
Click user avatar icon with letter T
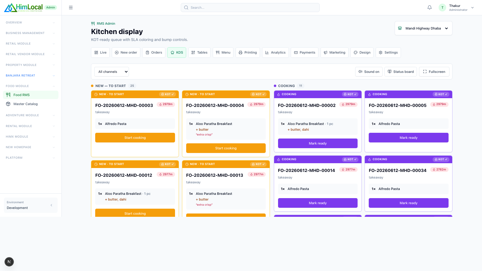click(x=442, y=8)
